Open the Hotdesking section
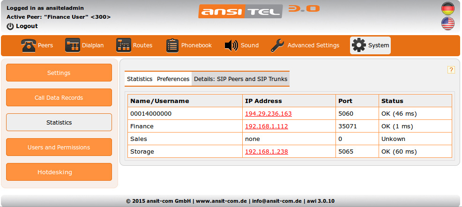 pyautogui.click(x=59, y=172)
